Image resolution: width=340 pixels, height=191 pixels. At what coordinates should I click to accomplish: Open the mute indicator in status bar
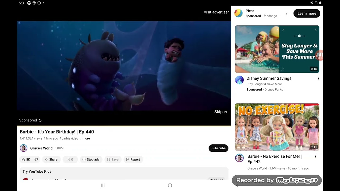coord(312,3)
